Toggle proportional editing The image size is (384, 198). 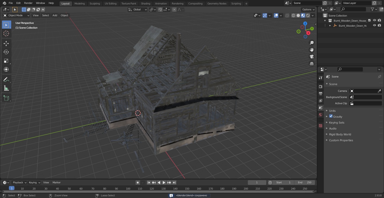click(174, 10)
